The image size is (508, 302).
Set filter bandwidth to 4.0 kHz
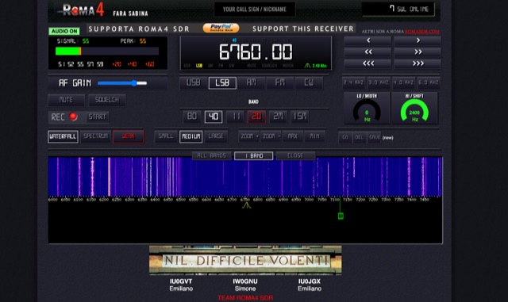point(403,83)
